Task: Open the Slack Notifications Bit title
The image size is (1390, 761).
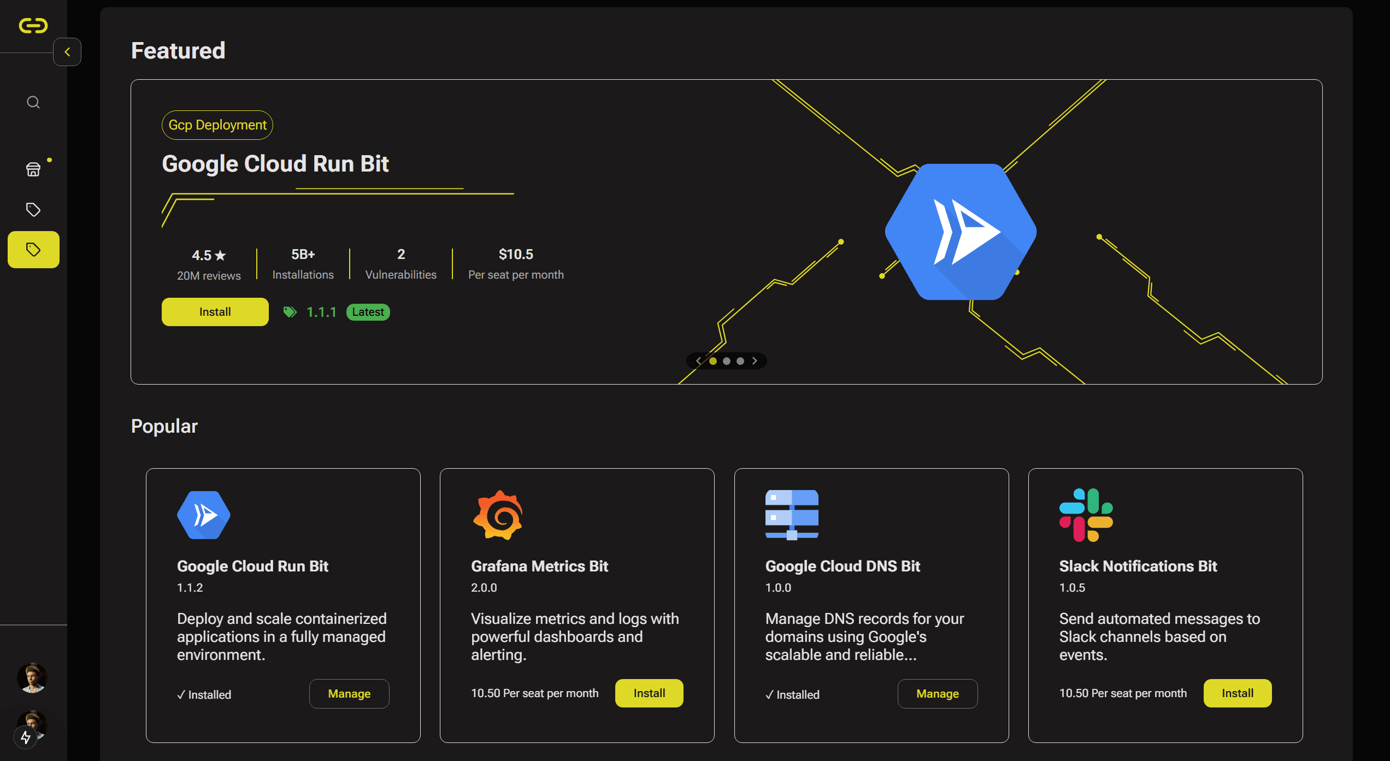Action: (x=1138, y=566)
